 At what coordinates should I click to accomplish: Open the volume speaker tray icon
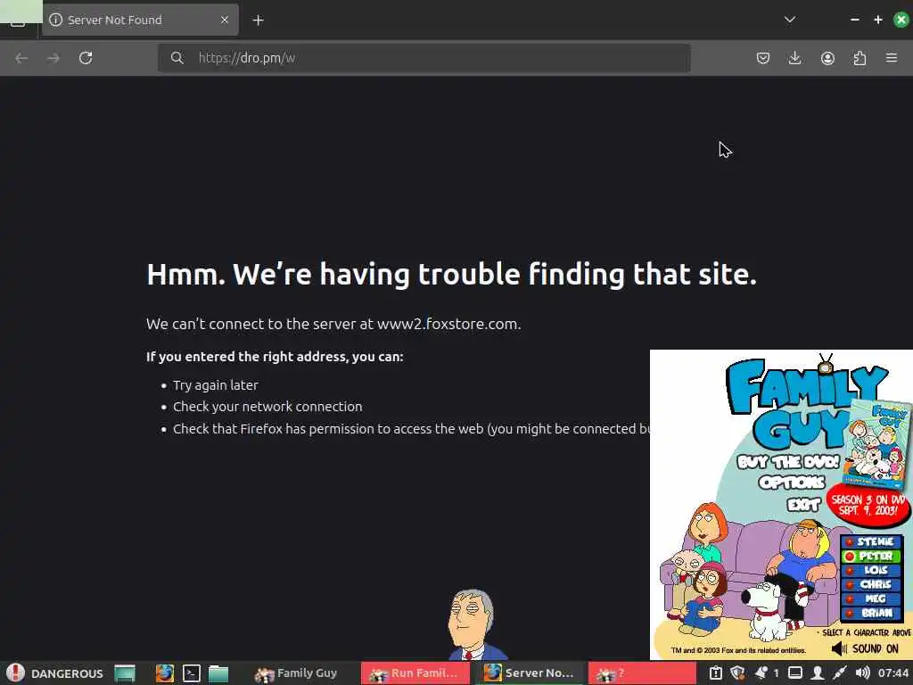pyautogui.click(x=862, y=673)
